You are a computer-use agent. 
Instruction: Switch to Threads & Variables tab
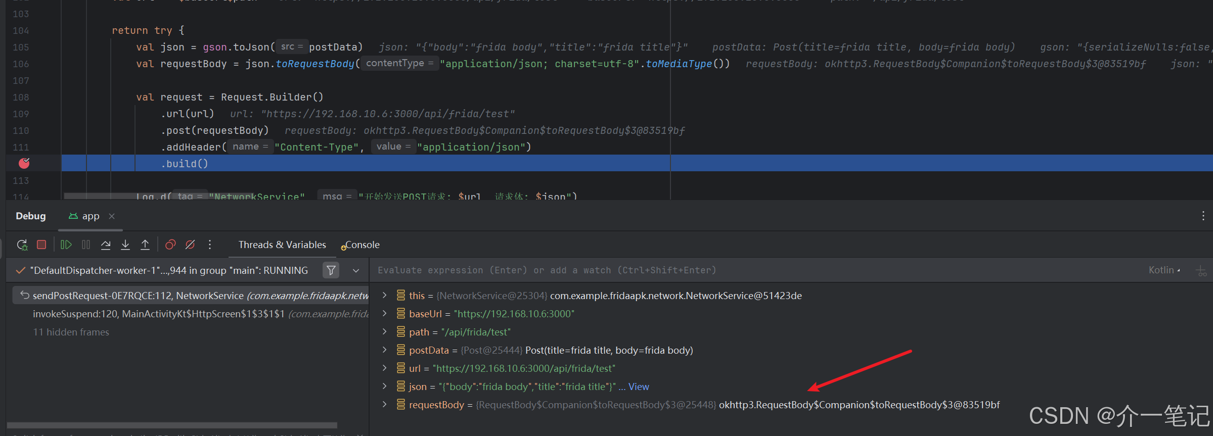point(282,245)
